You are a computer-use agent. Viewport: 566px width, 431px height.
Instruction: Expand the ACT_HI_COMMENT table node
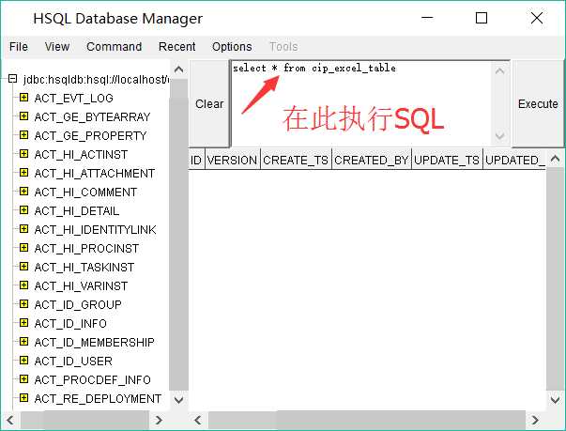tap(23, 192)
